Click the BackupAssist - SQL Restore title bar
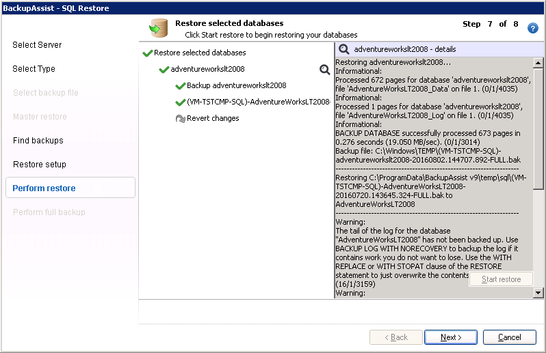Viewport: 546px width, 353px height. (273, 8)
